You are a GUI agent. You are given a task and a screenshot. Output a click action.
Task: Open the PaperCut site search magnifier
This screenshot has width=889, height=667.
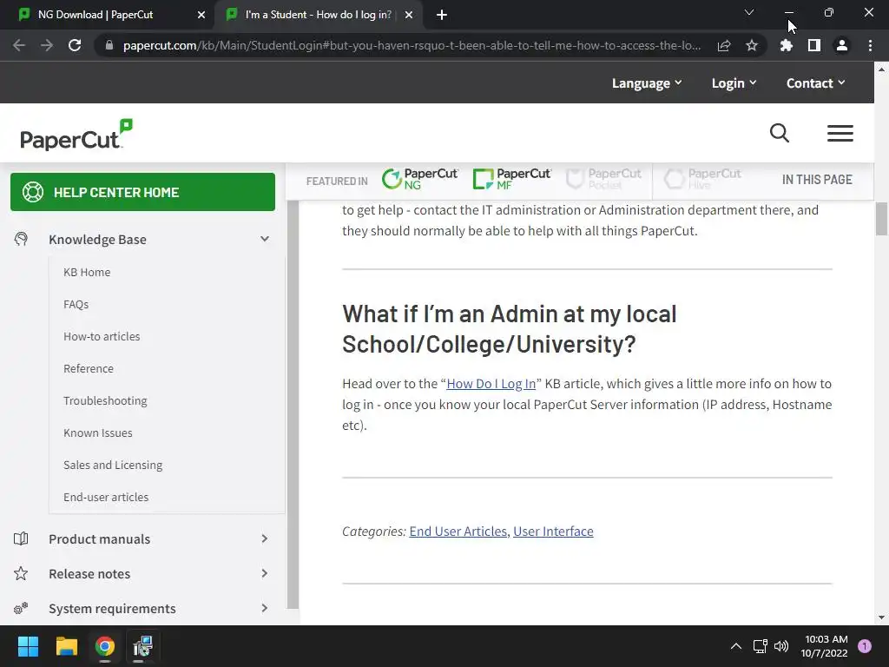780,133
